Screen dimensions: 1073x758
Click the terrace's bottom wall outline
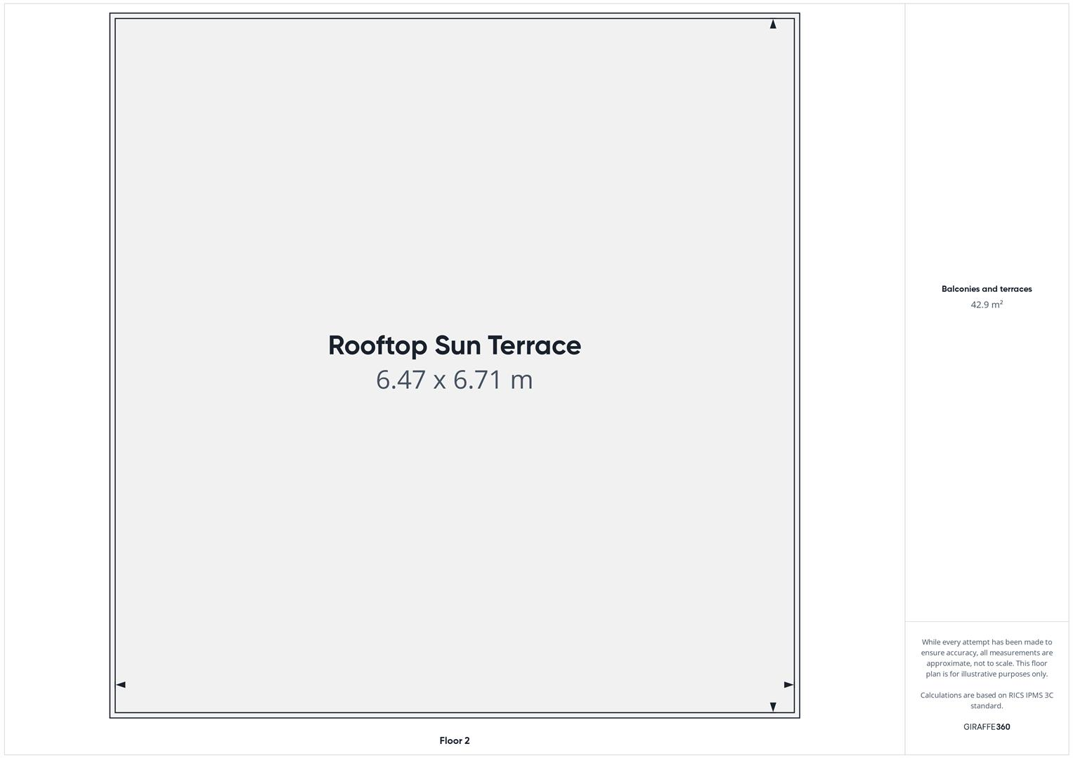[454, 715]
